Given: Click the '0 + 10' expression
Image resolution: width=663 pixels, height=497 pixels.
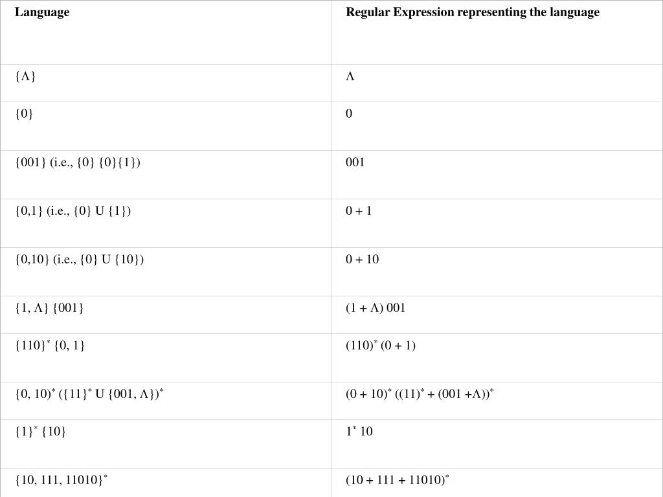Looking at the screenshot, I should [x=362, y=260].
